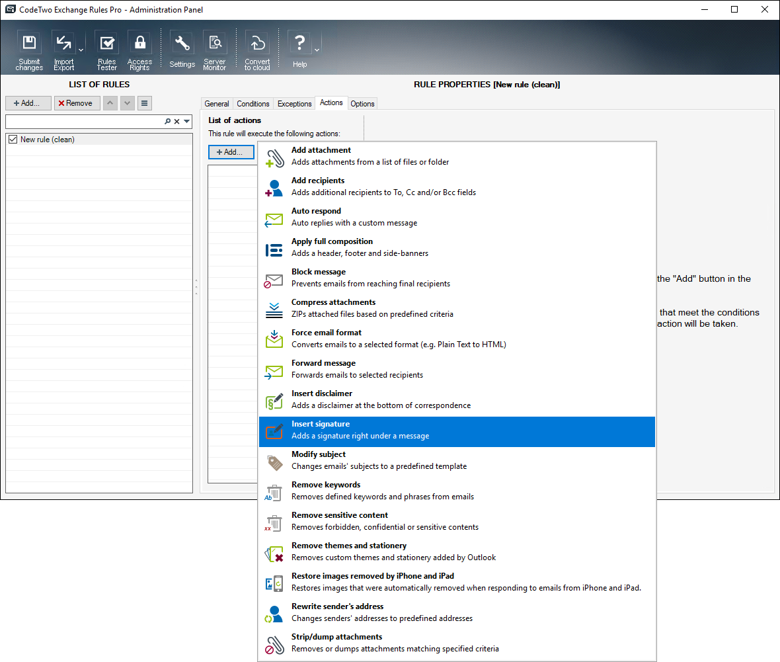Image resolution: width=780 pixels, height=662 pixels.
Task: Toggle the New rule (clean) checkbox
Action: (x=13, y=140)
